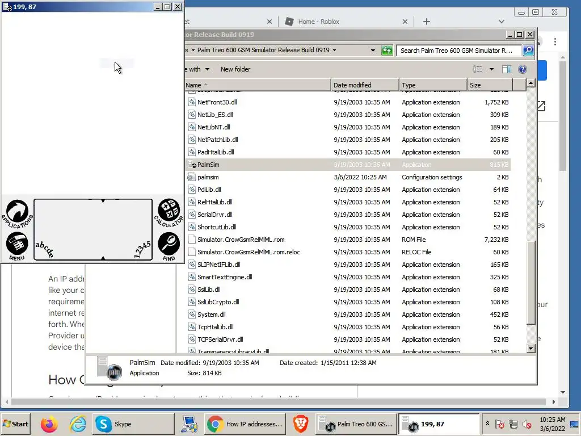Click the abcde letter input area of Graffiti pad
581x436 pixels.
(x=44, y=249)
